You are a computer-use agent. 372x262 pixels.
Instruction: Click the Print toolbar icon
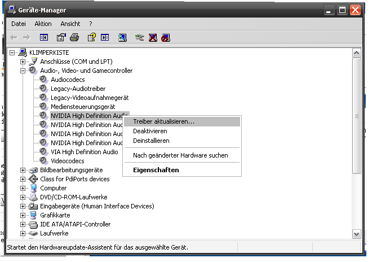click(74, 38)
